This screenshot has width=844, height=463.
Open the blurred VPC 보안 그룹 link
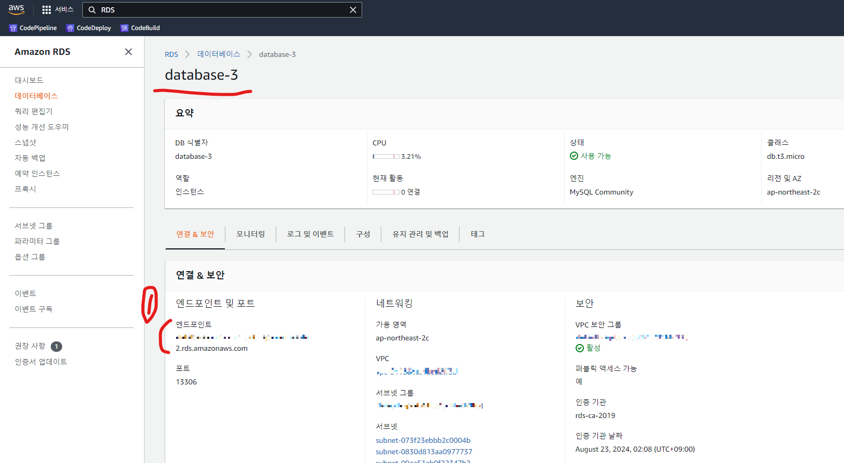coord(632,337)
